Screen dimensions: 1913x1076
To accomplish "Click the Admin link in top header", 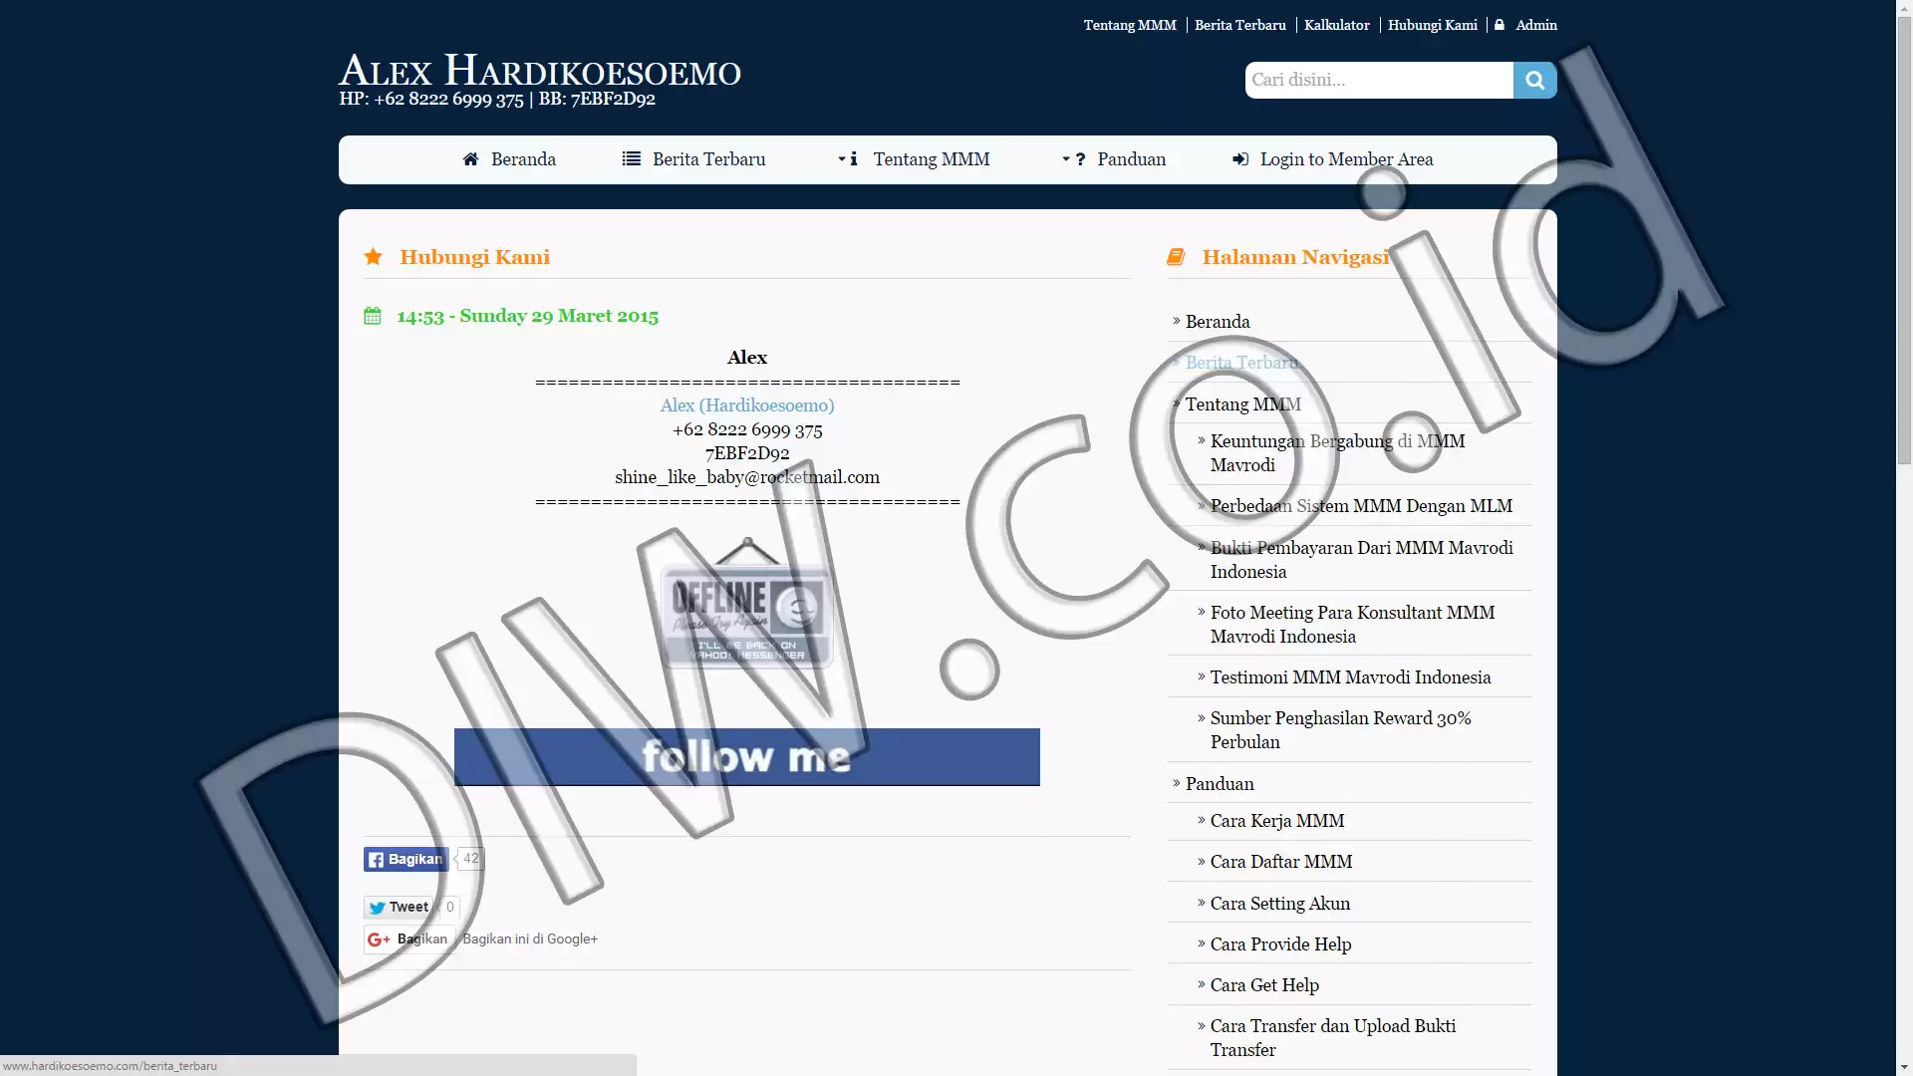I will point(1536,25).
